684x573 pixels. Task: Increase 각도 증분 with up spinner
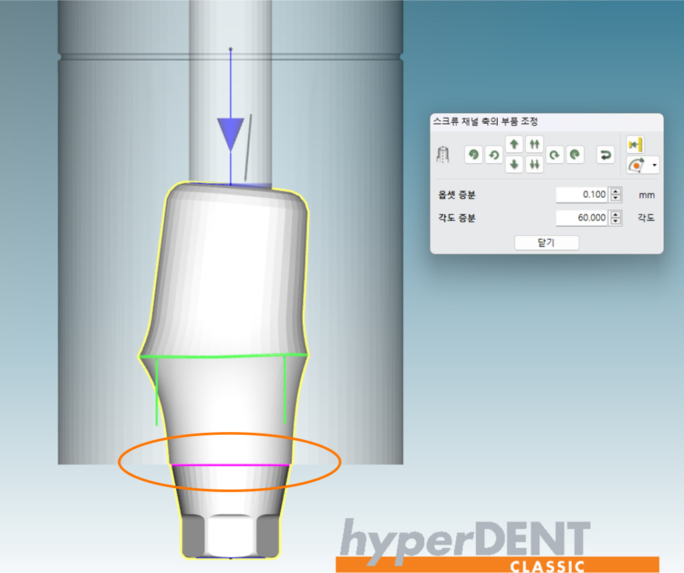(x=616, y=214)
